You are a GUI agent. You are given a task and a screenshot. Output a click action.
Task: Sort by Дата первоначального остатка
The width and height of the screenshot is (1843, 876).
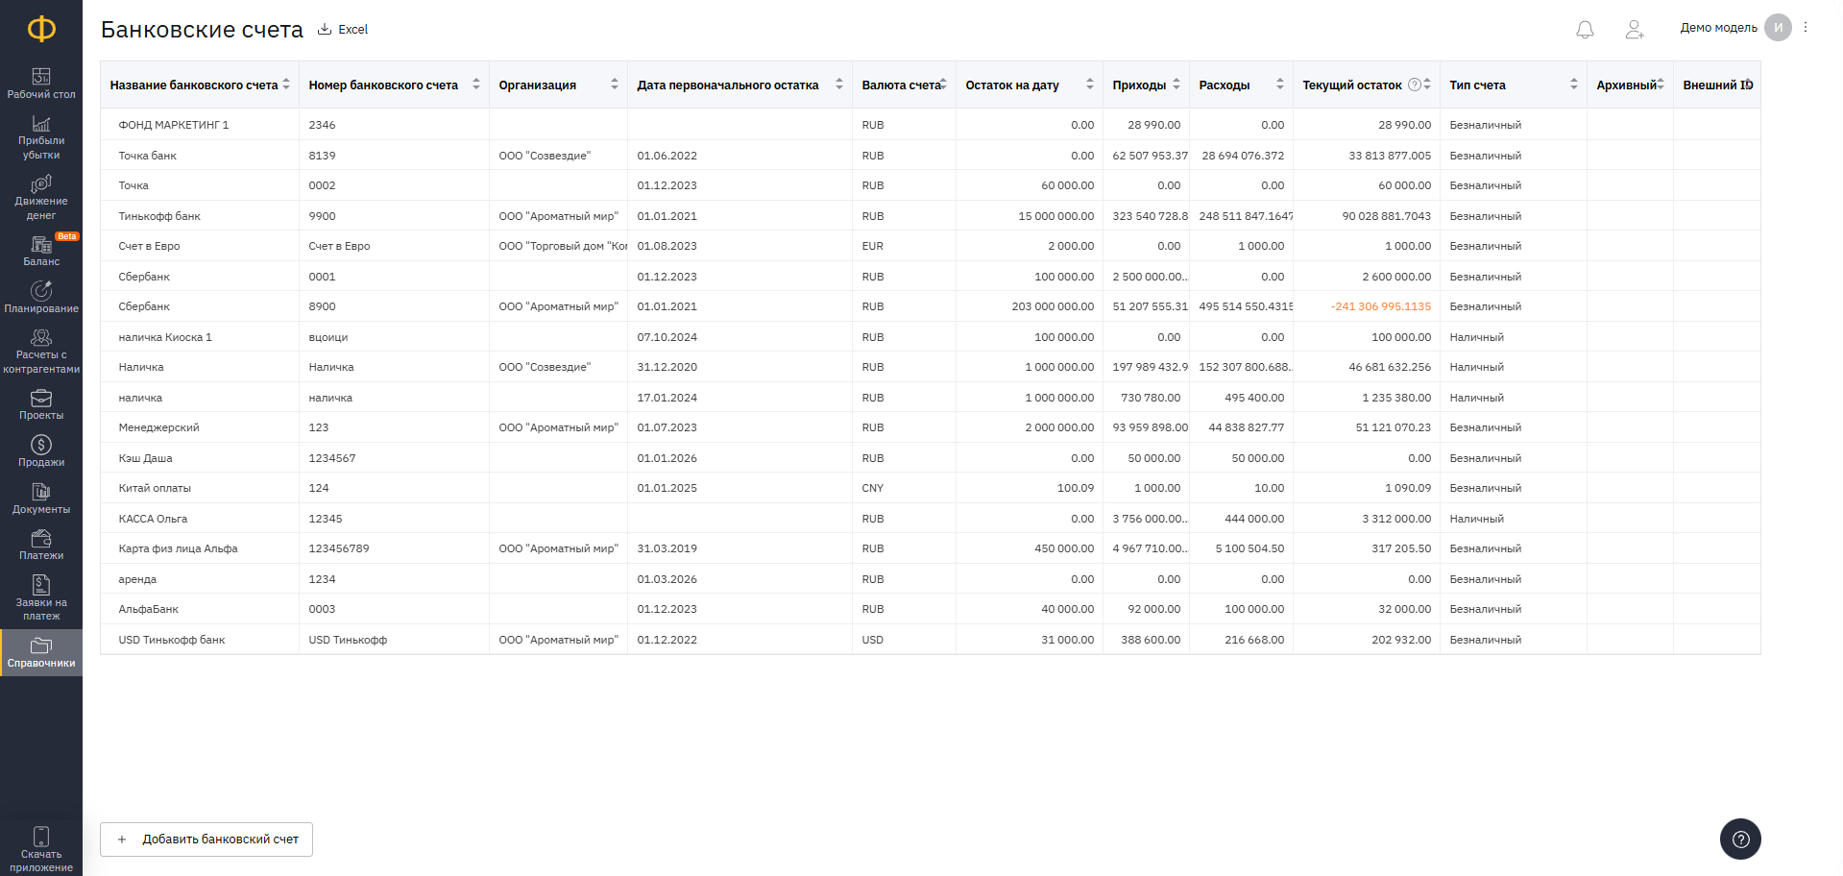tap(839, 85)
